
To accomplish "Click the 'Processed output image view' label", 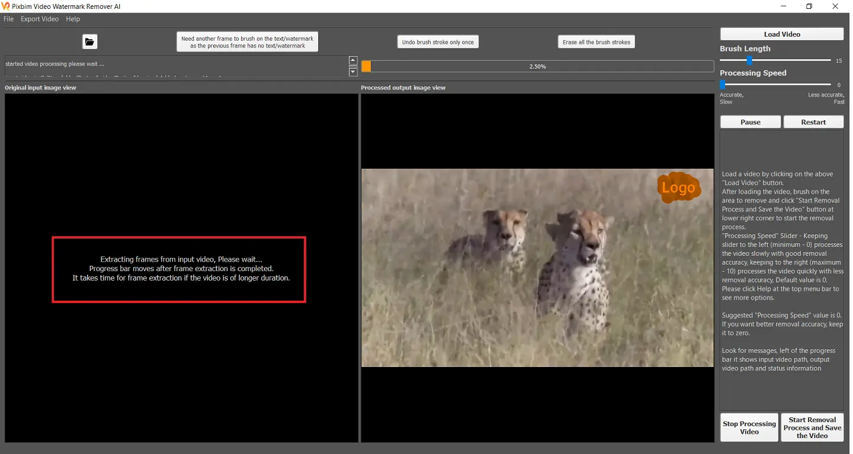I will coord(403,88).
